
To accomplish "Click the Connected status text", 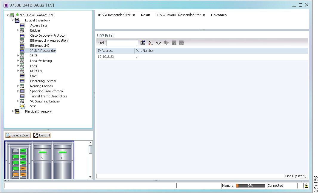I will pos(275,186).
